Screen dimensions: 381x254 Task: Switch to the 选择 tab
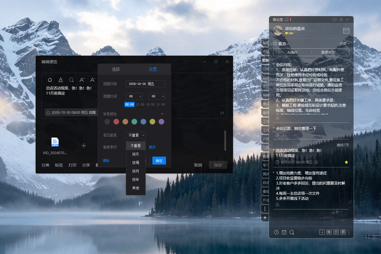[x=116, y=69]
